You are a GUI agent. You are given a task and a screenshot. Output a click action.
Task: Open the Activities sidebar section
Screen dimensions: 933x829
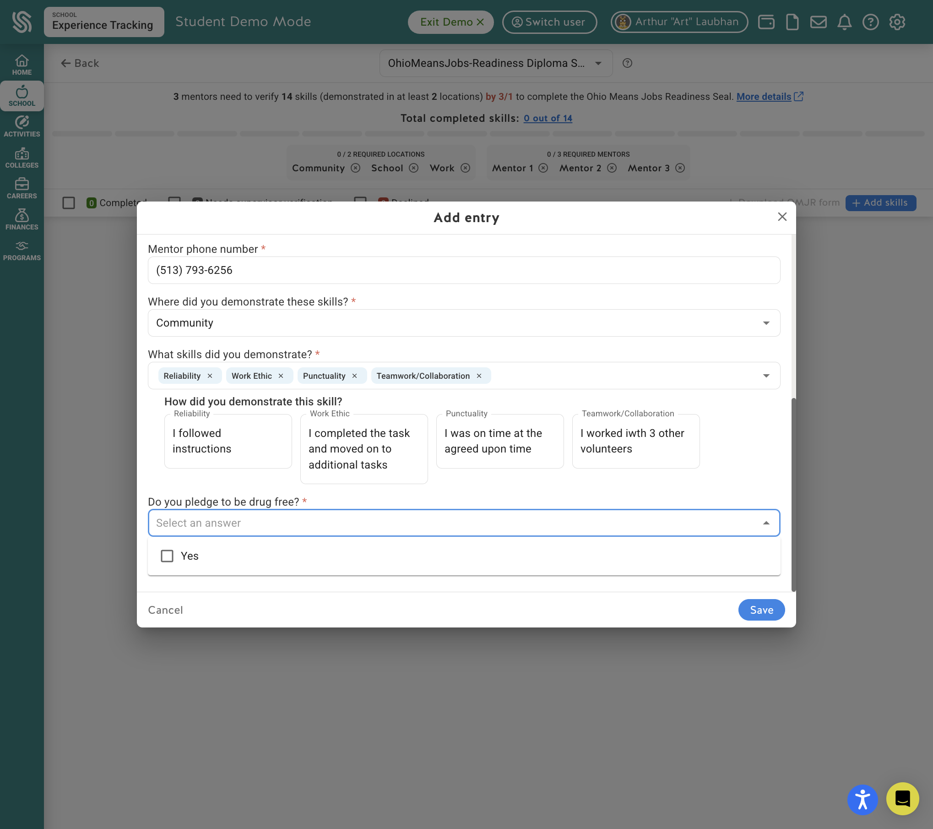click(22, 126)
